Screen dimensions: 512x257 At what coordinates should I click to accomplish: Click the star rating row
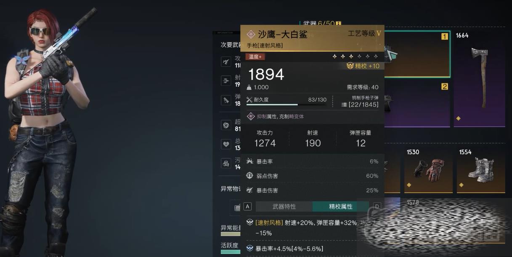tap(355, 56)
